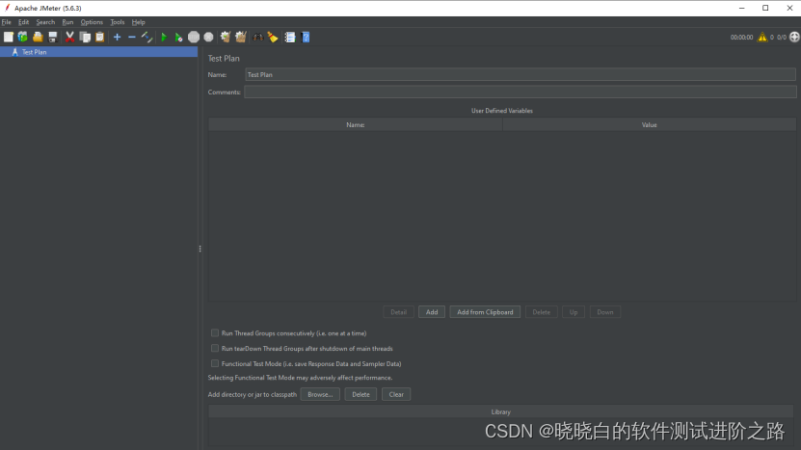801x450 pixels.
Task: Cut the selection using scissors icon
Action: [x=70, y=37]
